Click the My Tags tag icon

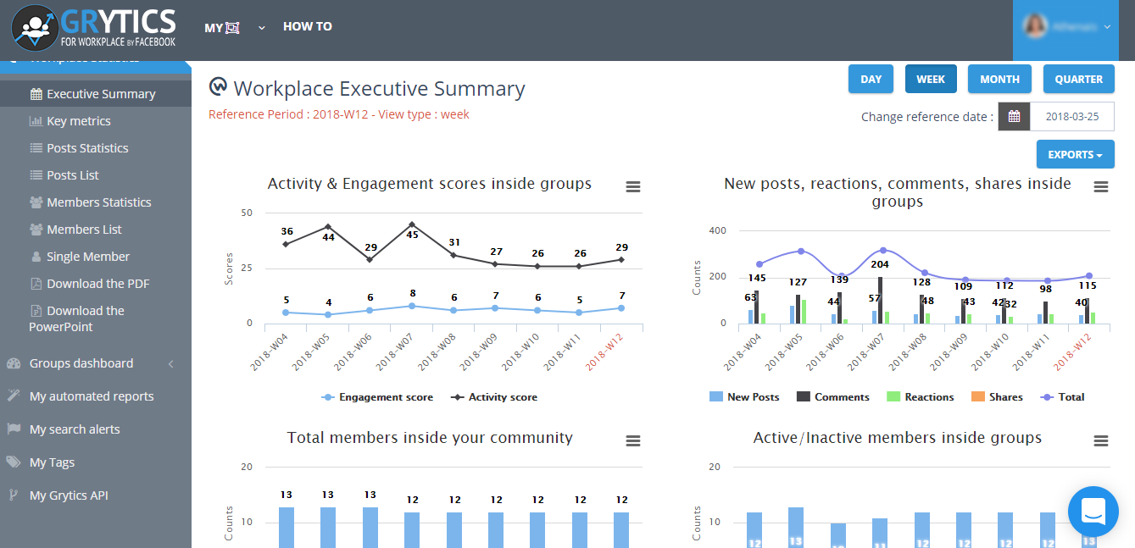tap(14, 462)
